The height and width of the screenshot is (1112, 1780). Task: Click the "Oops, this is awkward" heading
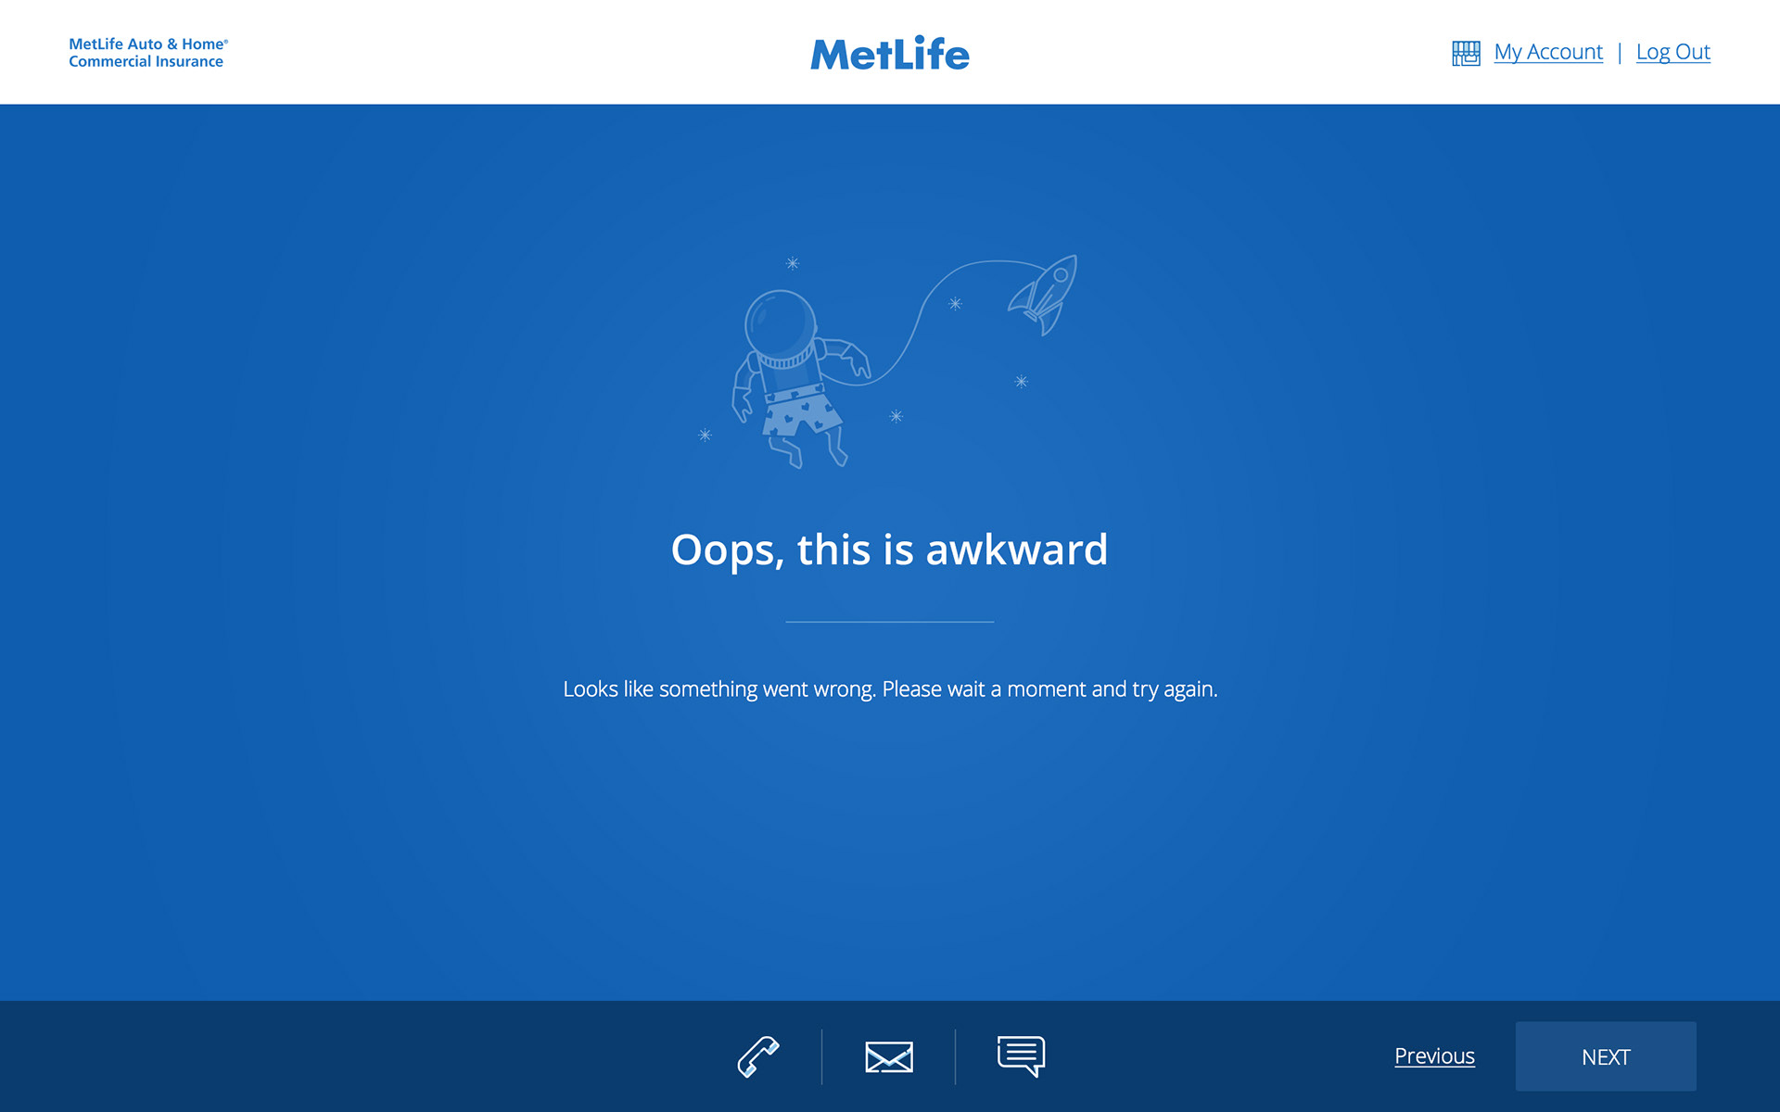889,550
